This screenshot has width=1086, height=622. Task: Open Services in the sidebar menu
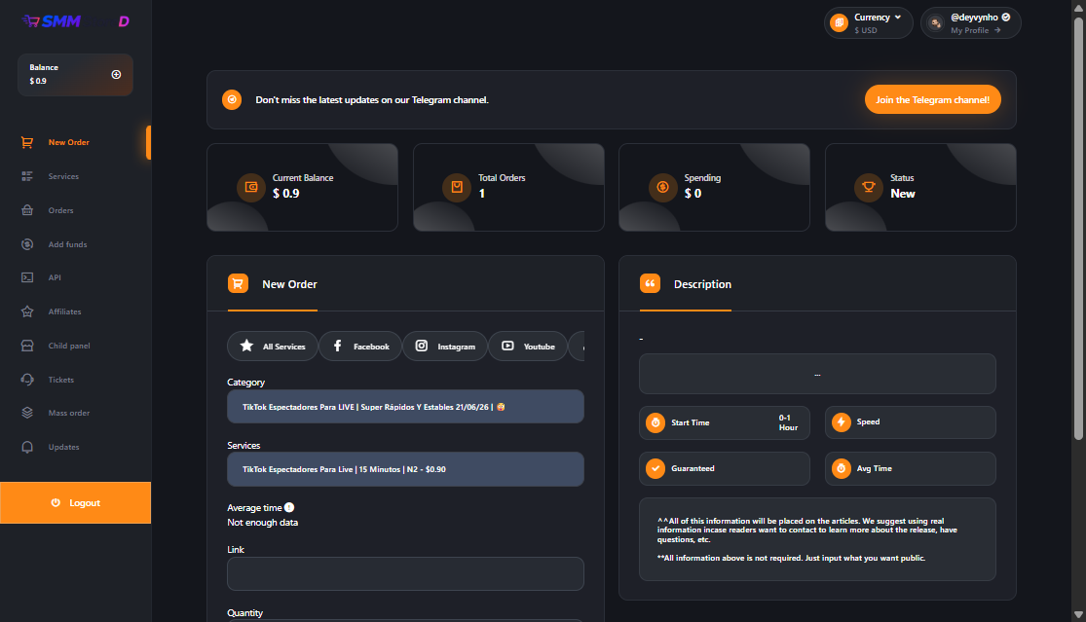tap(63, 176)
